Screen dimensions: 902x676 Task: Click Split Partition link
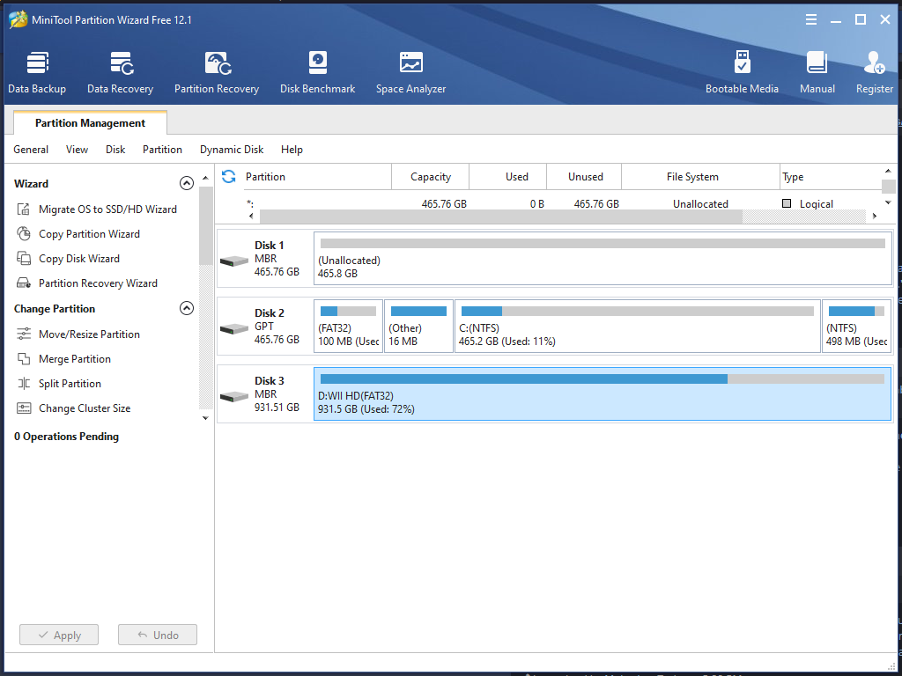point(70,384)
